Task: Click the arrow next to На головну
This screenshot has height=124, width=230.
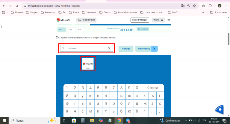Action: pyautogui.click(x=154, y=49)
